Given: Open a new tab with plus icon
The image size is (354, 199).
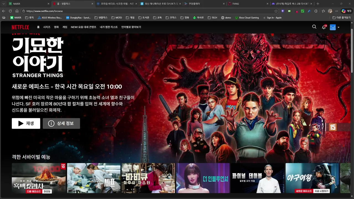Looking at the screenshot, I should 318,4.
